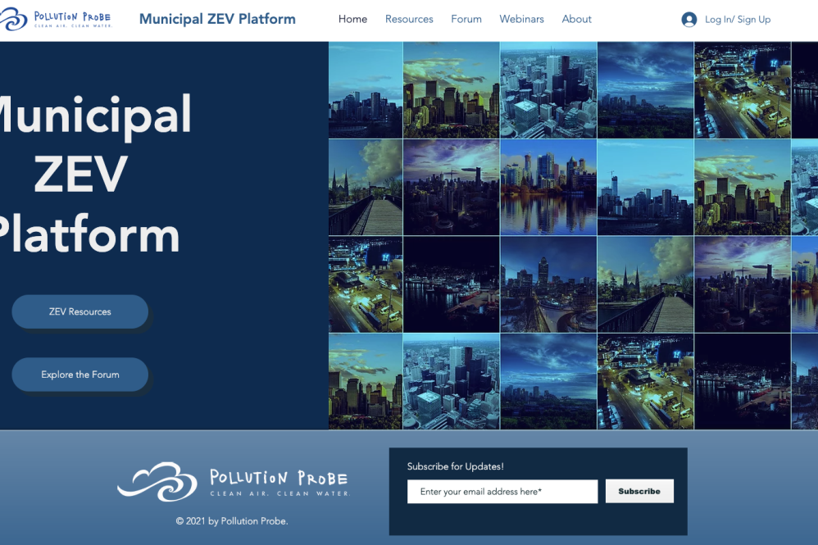Click the Pollution Probe footer wordmark text
Screen dimensions: 818x545
pos(279,481)
